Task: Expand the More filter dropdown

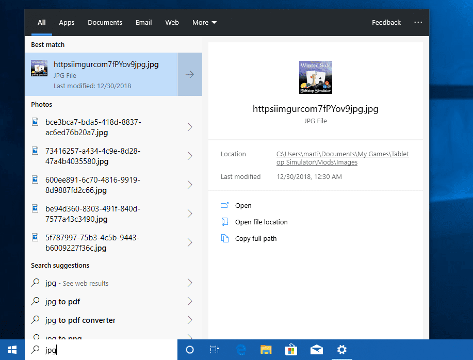Action: tap(204, 22)
